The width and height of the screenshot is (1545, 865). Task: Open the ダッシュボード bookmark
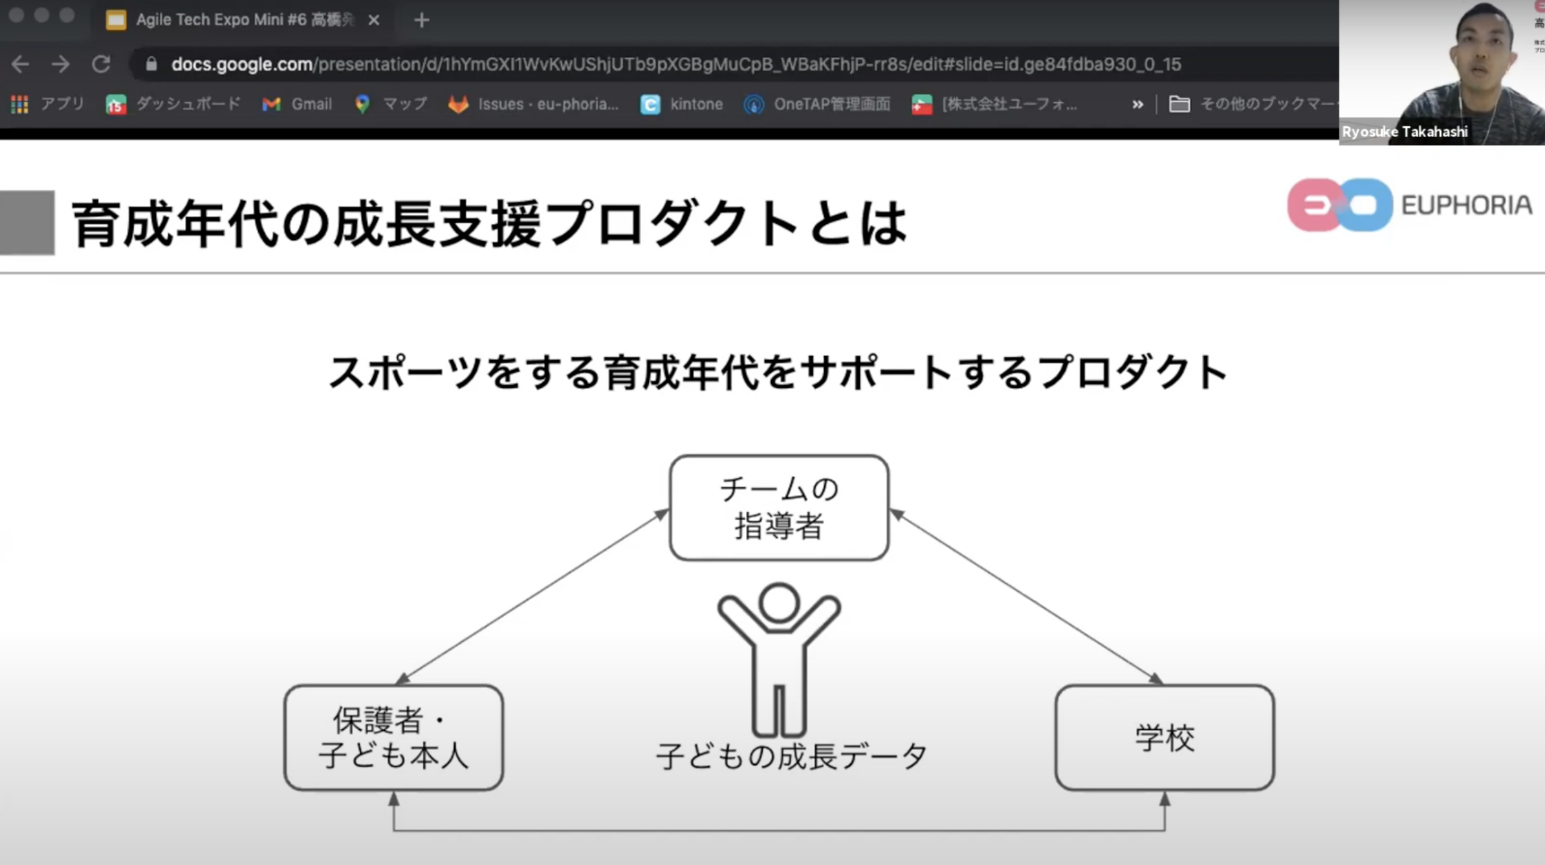pyautogui.click(x=173, y=104)
